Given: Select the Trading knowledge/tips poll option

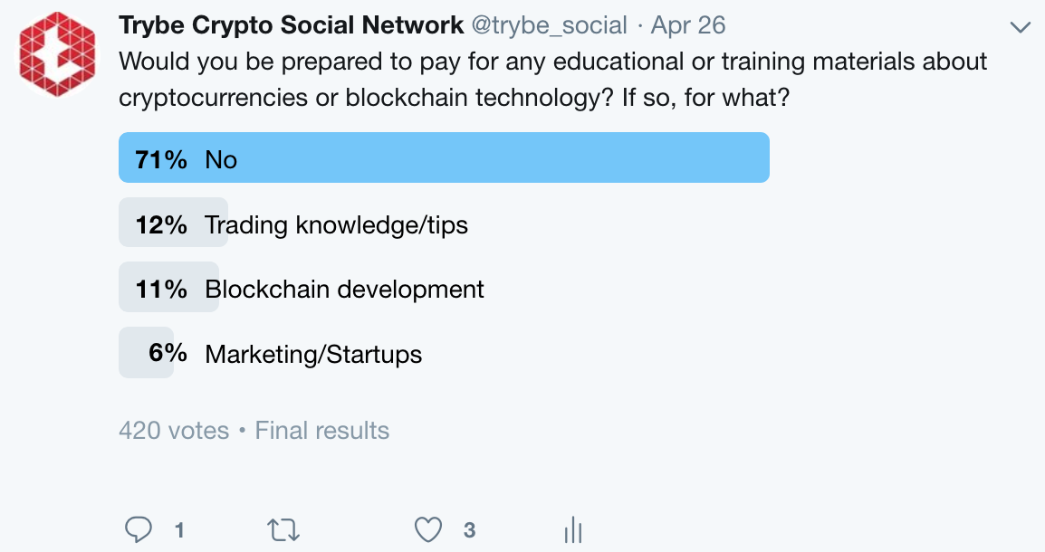Looking at the screenshot, I should (336, 224).
